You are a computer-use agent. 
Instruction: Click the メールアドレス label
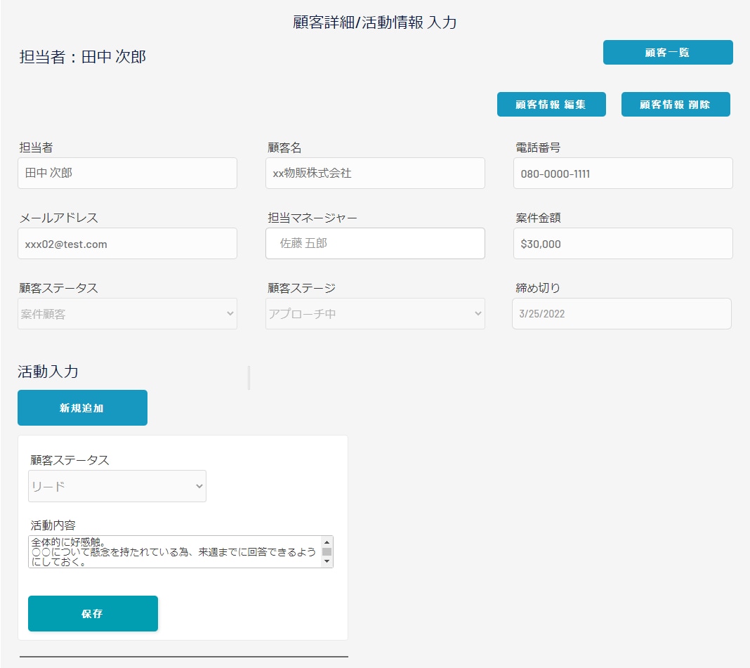[x=59, y=218]
